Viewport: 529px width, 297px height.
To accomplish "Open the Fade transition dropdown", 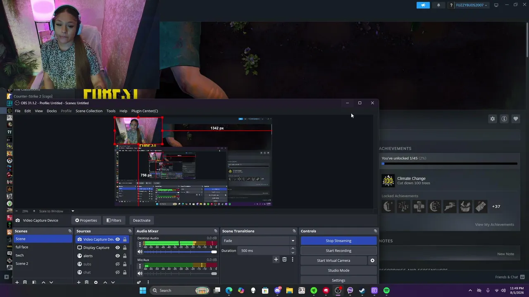I will [259, 240].
